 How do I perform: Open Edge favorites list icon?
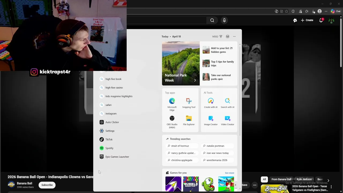307,11
